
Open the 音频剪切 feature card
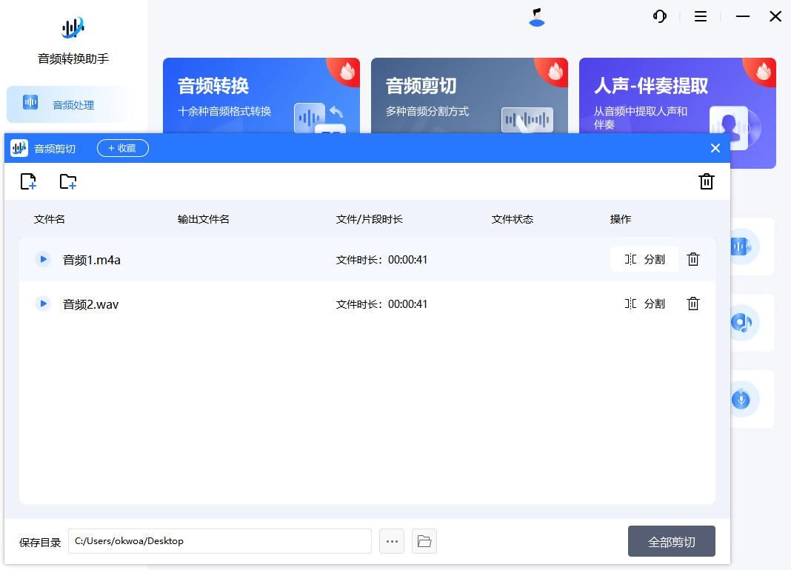(469, 95)
